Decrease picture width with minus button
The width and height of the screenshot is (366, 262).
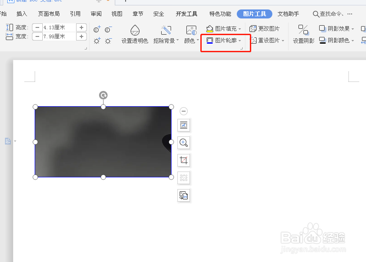pyautogui.click(x=37, y=36)
